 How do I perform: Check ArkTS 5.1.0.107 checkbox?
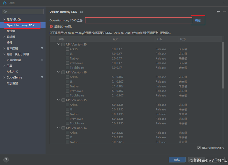[67, 77]
